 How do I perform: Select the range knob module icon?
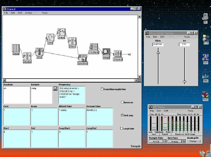tap(106, 52)
